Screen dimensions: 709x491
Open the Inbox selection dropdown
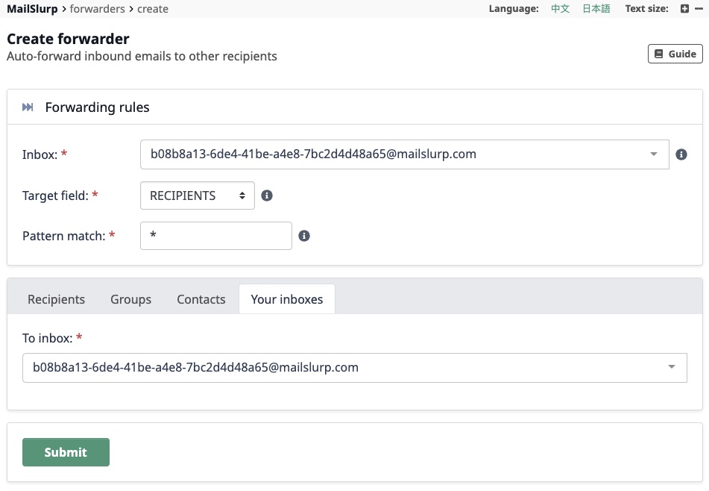pyautogui.click(x=404, y=154)
